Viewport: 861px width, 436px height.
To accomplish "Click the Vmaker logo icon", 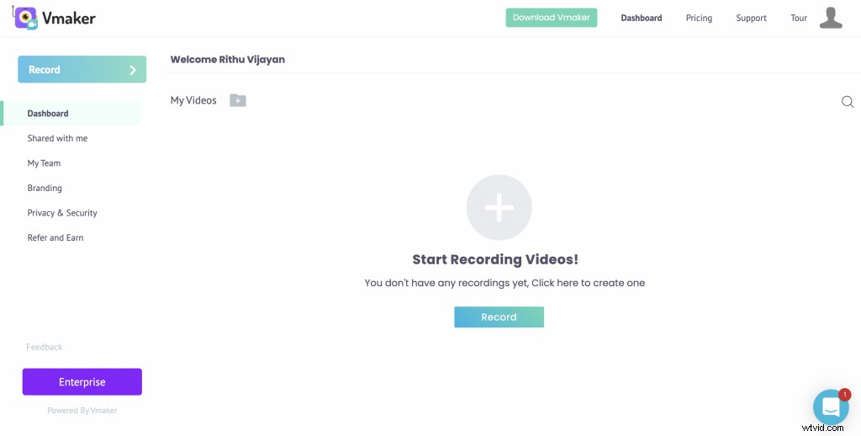I will pos(25,19).
